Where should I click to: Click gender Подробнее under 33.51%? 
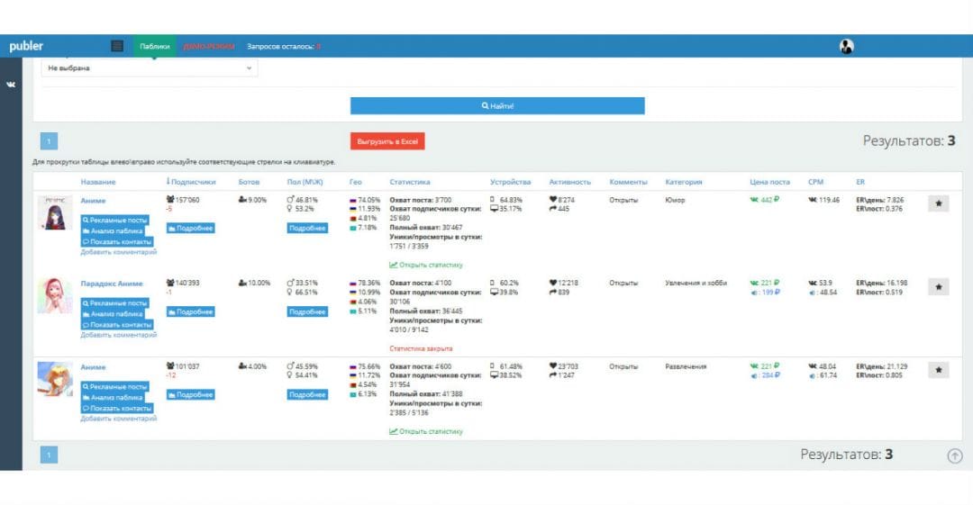tap(307, 312)
